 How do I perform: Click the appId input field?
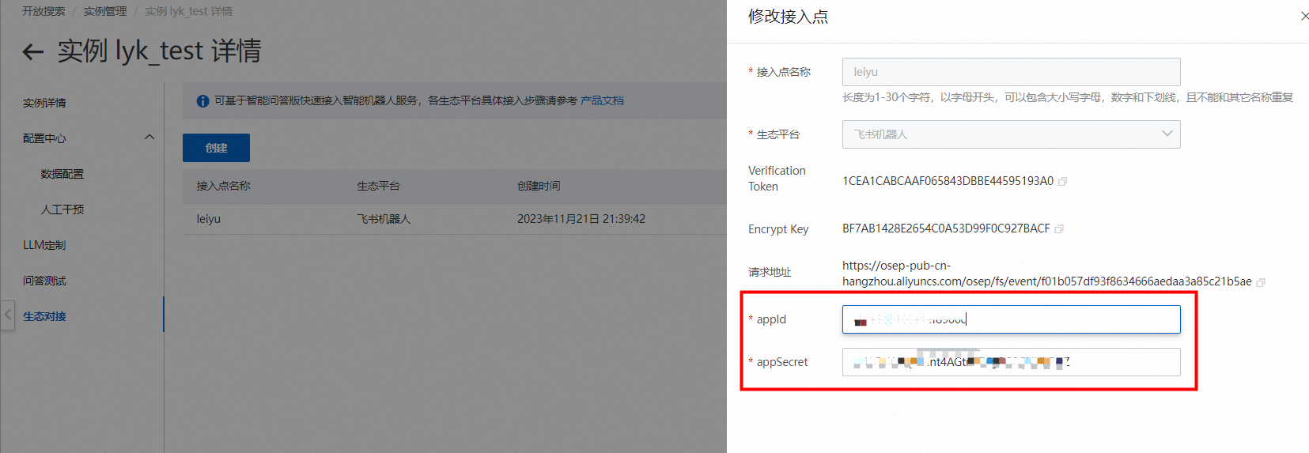point(1011,319)
